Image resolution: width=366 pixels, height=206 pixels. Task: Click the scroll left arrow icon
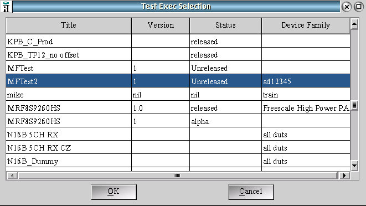click(12, 176)
